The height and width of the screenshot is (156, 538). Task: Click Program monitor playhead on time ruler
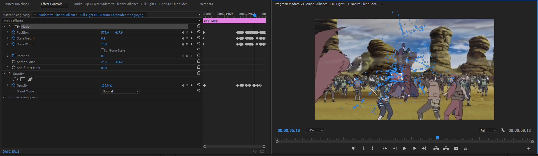(437, 138)
